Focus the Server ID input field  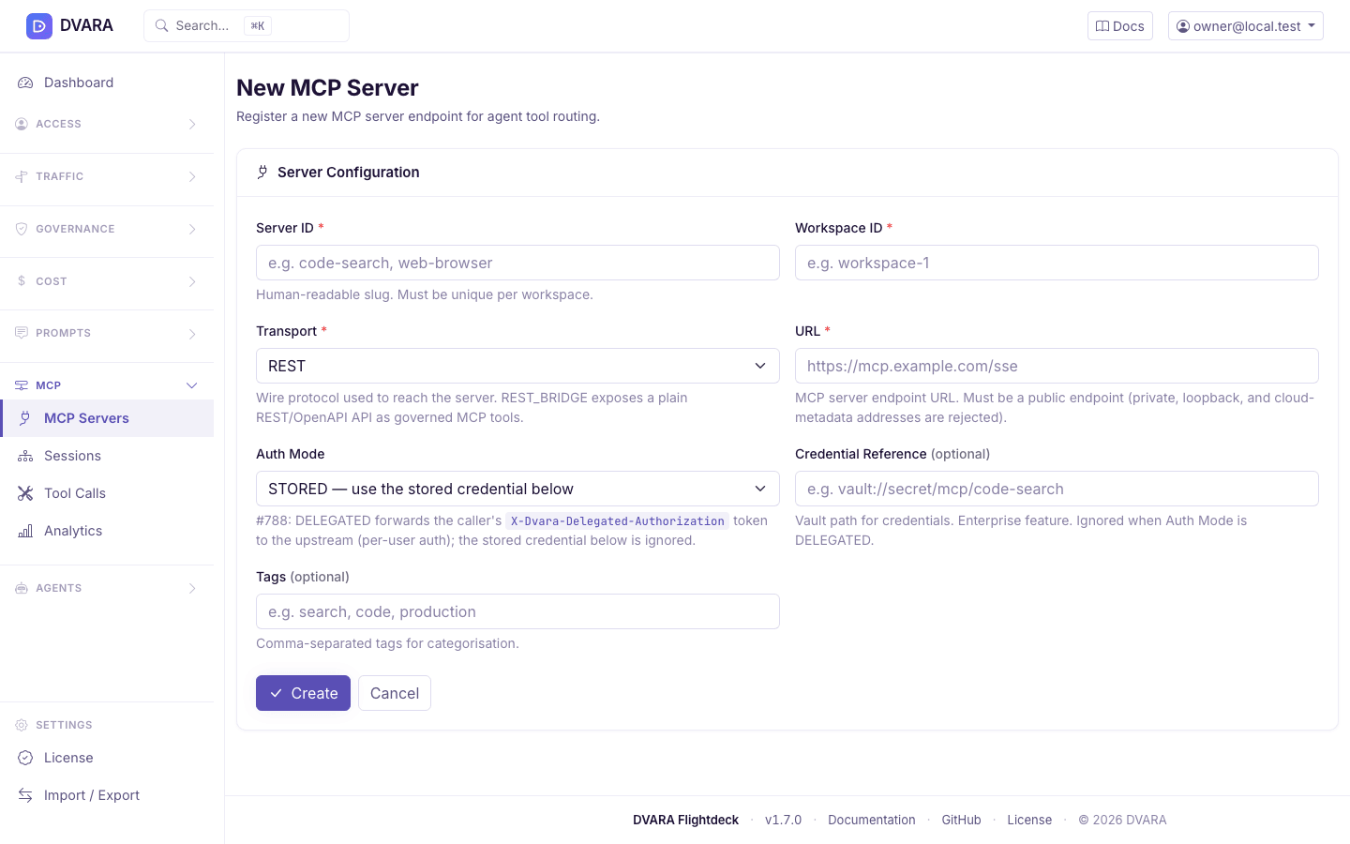click(x=517, y=263)
